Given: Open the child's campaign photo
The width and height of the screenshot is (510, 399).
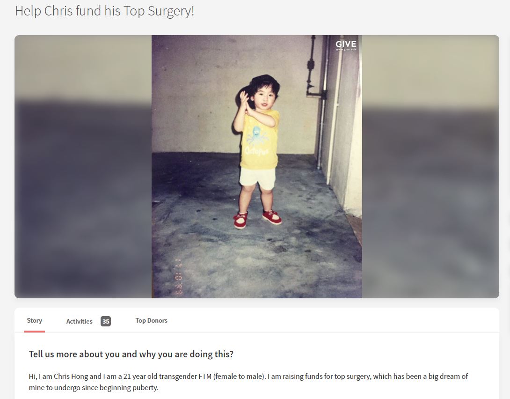Looking at the screenshot, I should (x=256, y=167).
